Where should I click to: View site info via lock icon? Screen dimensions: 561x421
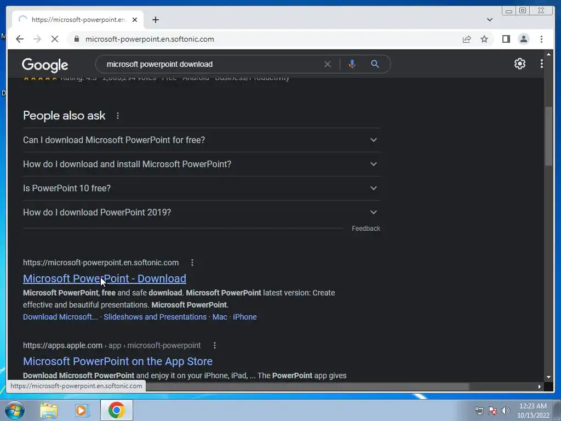tap(76, 39)
